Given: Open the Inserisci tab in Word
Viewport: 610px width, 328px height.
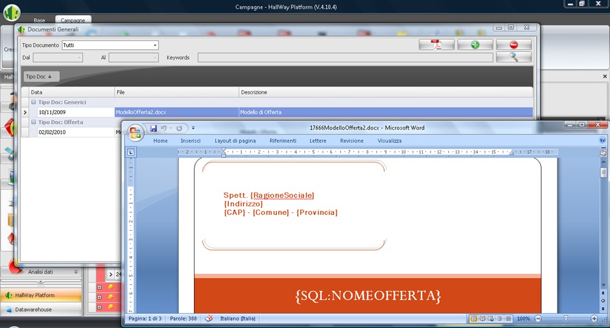Looking at the screenshot, I should click(x=190, y=141).
